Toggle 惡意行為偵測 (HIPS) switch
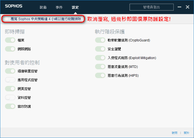194x138 pixels. pos(100,75)
